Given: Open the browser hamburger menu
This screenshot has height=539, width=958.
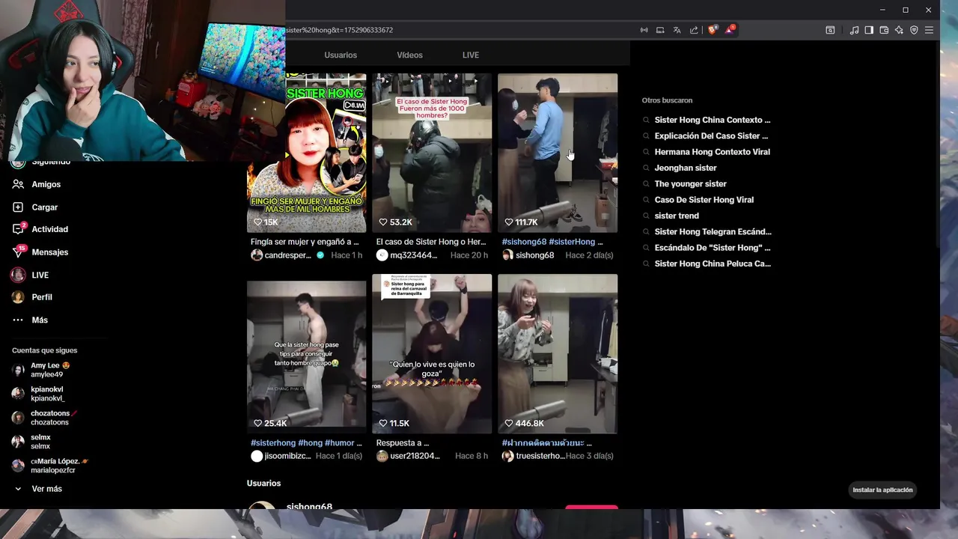Looking at the screenshot, I should click(929, 30).
